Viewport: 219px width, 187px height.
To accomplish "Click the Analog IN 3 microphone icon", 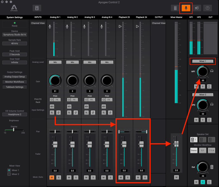I will pos(84,26).
